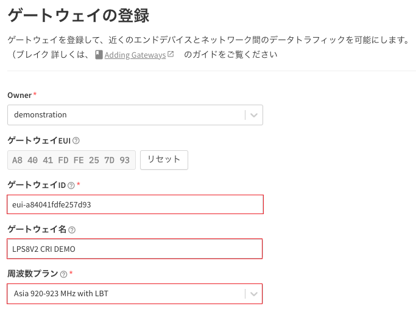416x309 pixels.
Task: Click the help icon next to ゲートウェイ名
Action: pos(72,230)
